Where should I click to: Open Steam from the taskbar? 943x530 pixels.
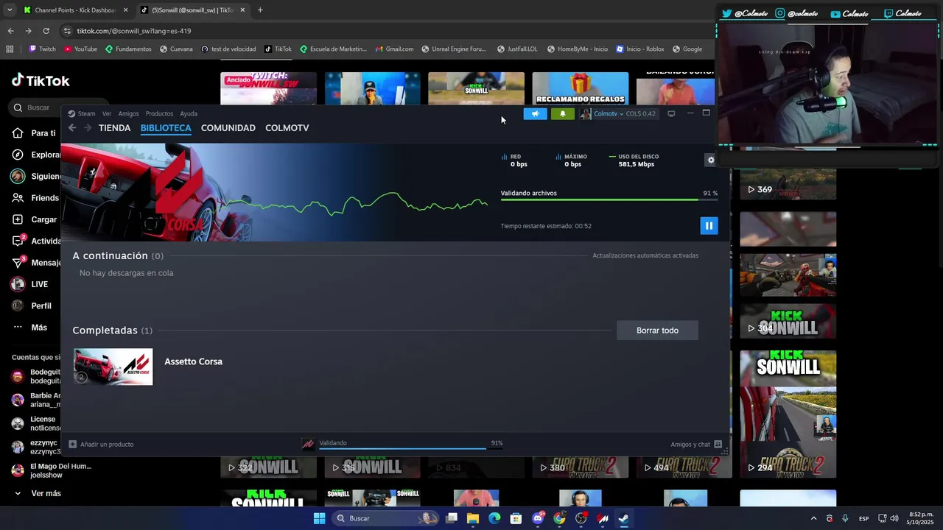click(623, 518)
